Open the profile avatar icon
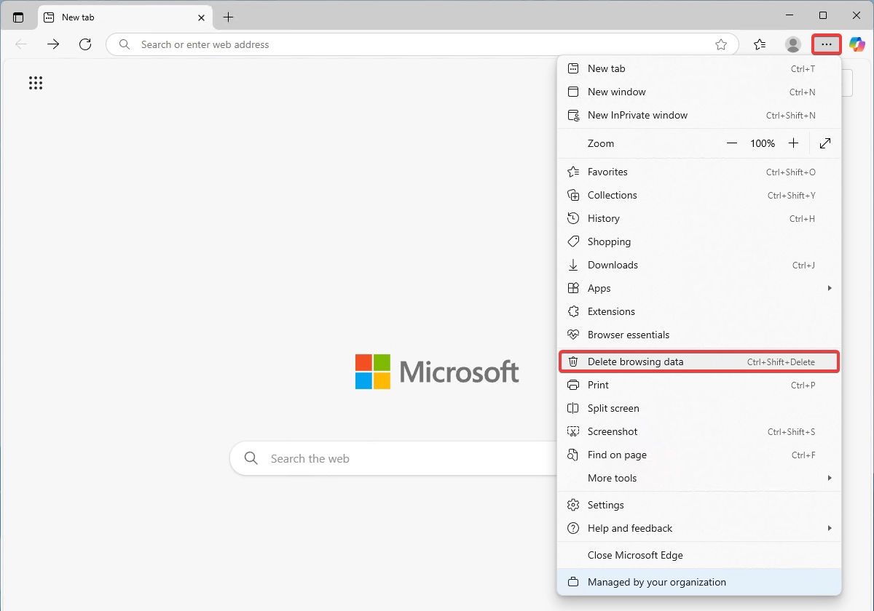The image size is (874, 611). [793, 44]
